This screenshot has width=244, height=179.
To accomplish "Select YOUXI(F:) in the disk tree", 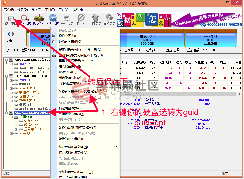I will coord(27,100).
